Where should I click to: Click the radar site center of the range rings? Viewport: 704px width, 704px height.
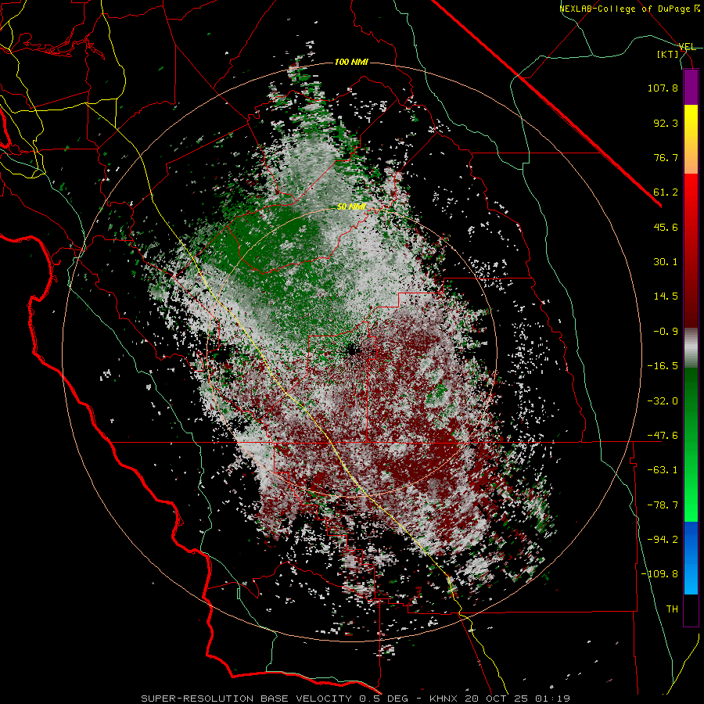352,351
